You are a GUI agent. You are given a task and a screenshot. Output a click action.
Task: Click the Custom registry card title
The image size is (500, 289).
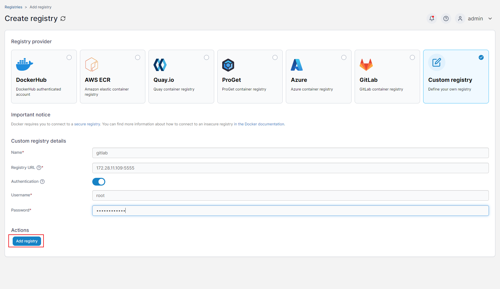click(x=450, y=80)
